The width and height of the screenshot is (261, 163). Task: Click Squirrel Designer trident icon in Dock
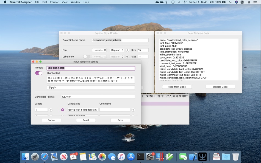[202, 156]
